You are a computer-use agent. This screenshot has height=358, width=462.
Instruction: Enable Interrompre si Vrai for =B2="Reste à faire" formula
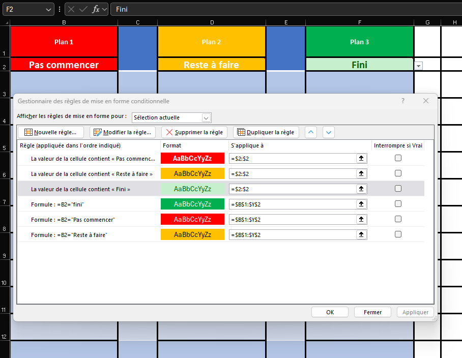tap(398, 234)
